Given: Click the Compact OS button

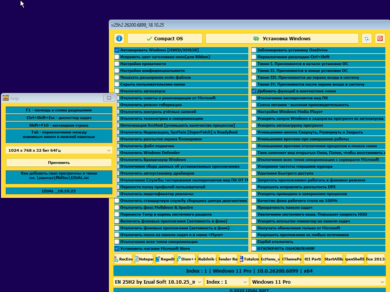Looking at the screenshot, I should tap(165, 38).
